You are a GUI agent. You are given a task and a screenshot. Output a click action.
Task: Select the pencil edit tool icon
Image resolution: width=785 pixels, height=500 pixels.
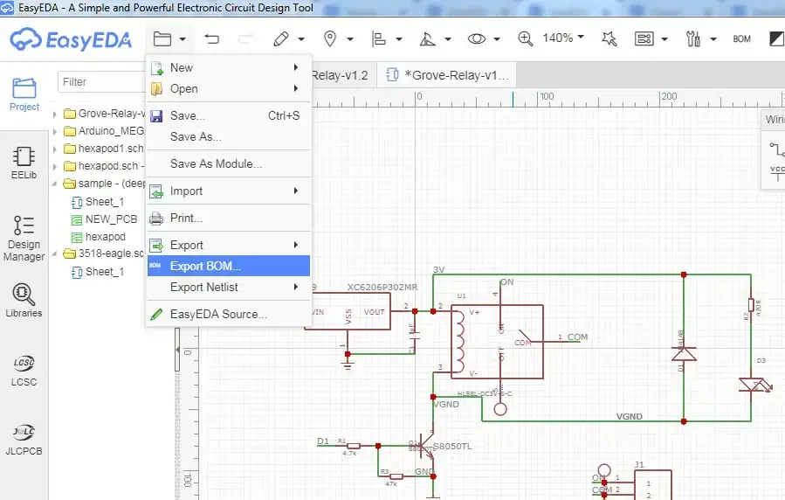pos(281,39)
